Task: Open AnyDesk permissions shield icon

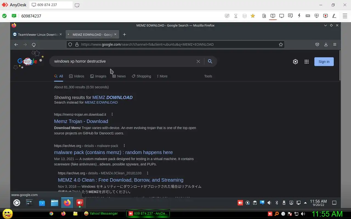Action: click(317, 16)
